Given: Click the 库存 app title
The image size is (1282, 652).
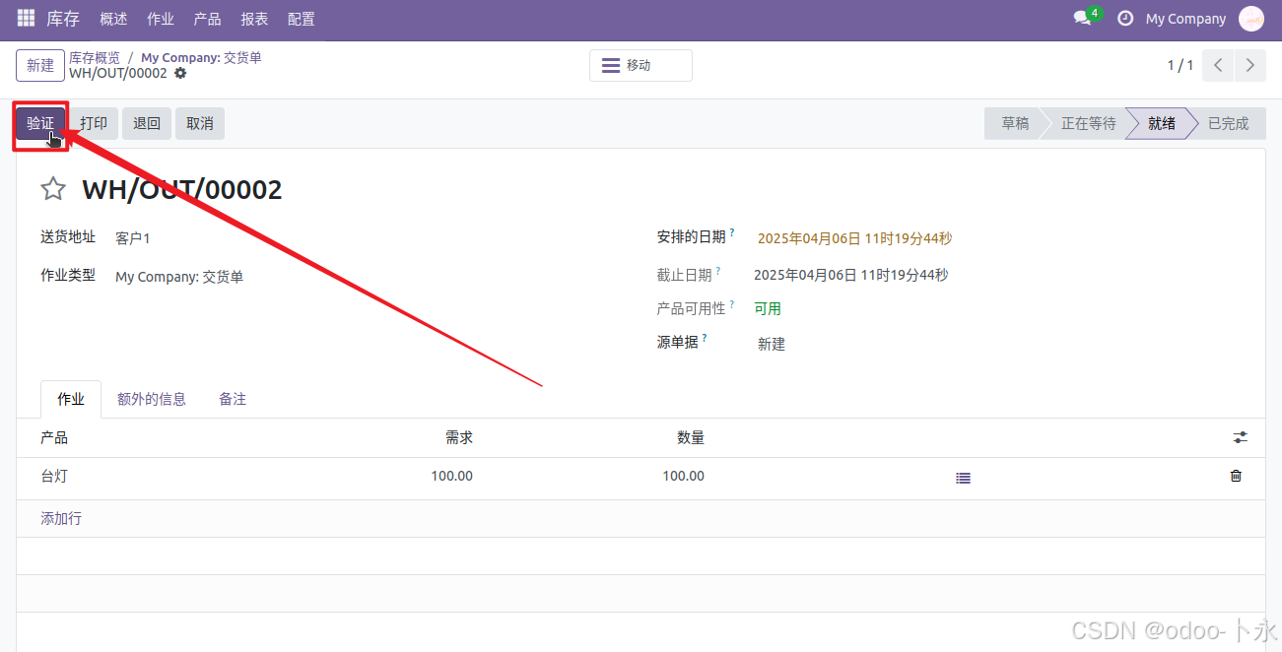Looking at the screenshot, I should pos(63,19).
